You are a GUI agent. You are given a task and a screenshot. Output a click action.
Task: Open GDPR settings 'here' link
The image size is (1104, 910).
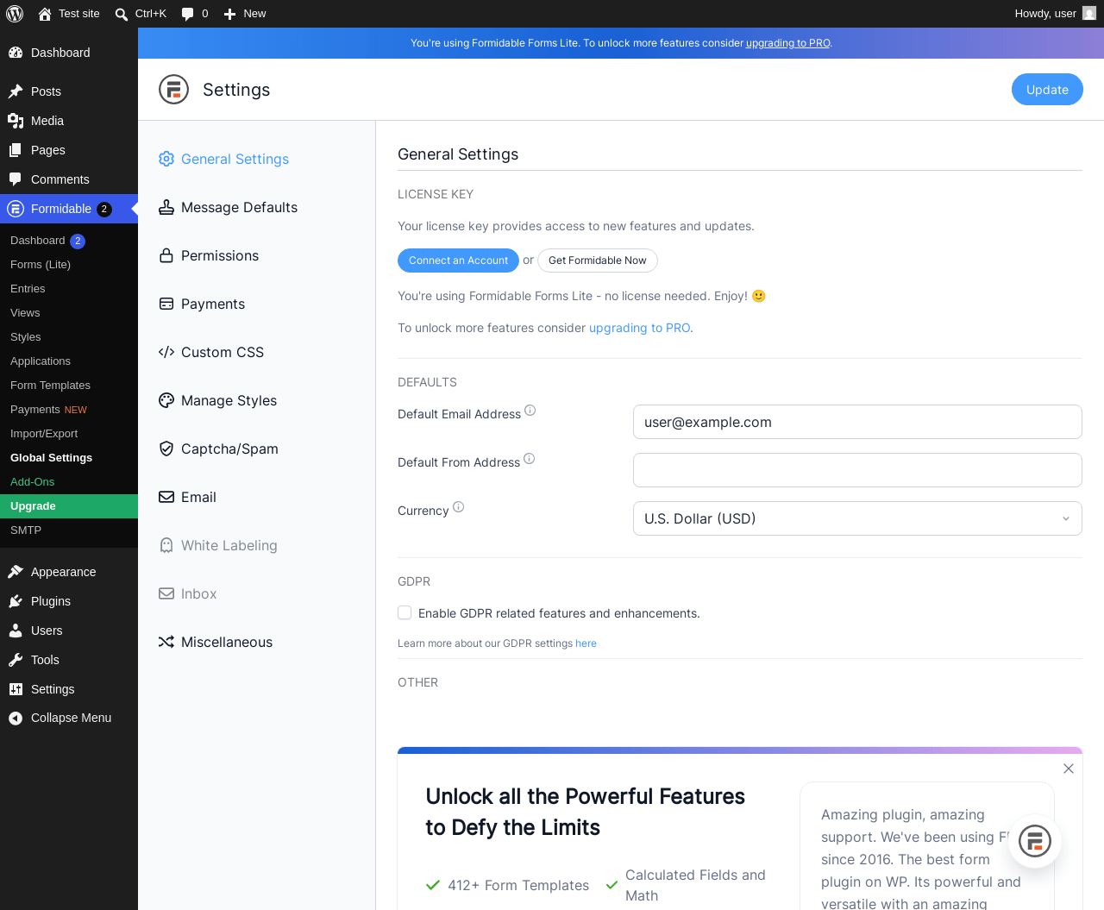click(586, 643)
